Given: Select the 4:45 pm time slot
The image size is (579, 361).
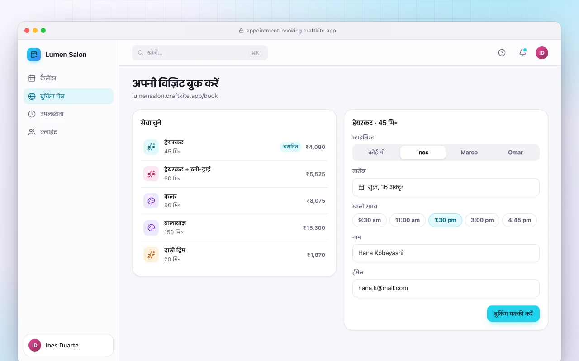Looking at the screenshot, I should [x=520, y=220].
